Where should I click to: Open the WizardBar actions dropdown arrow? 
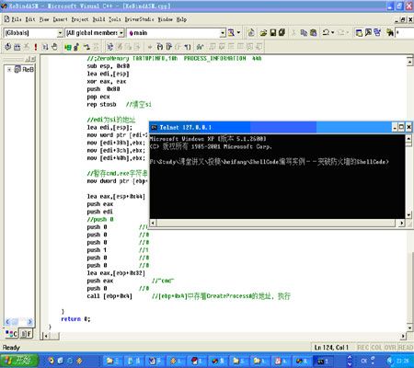tap(238, 32)
